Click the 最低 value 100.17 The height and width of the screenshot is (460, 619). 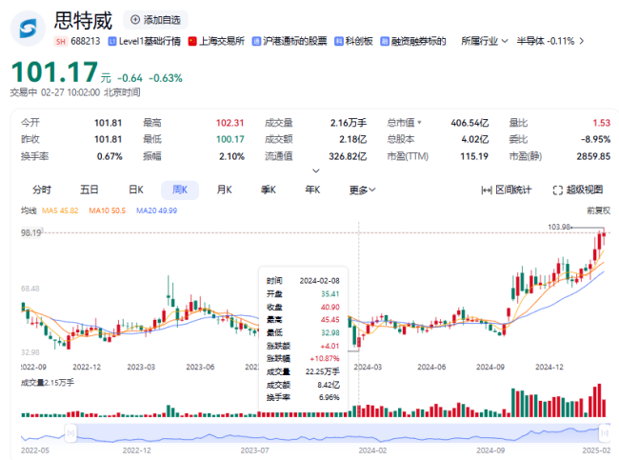pos(230,139)
